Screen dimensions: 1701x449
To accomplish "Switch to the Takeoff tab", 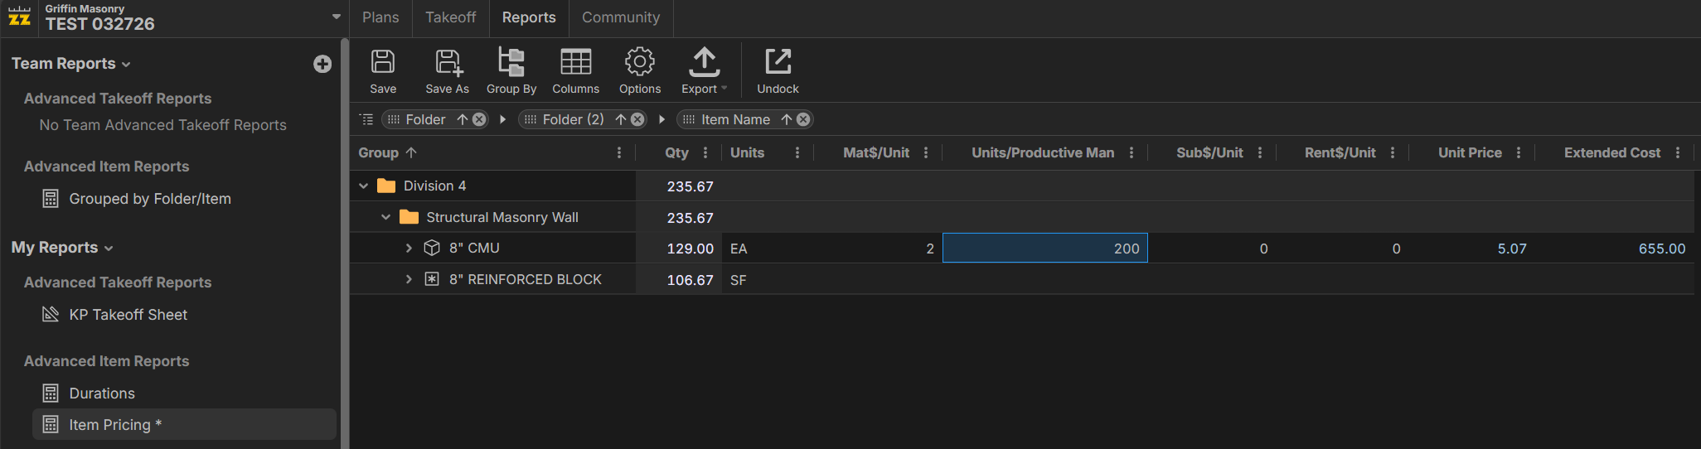I will [x=450, y=17].
